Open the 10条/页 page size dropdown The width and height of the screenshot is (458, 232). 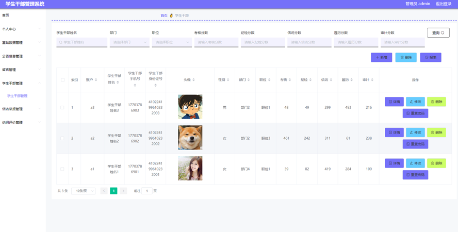pyautogui.click(x=83, y=191)
